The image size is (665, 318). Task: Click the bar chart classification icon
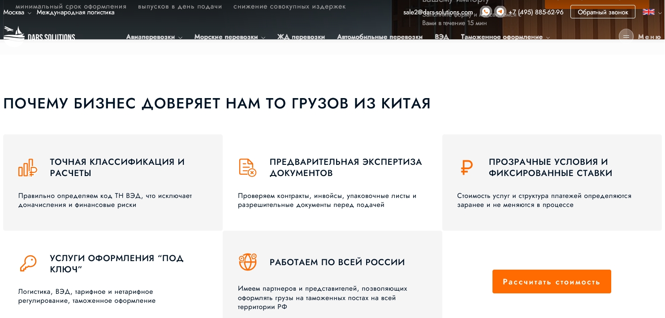pyautogui.click(x=27, y=168)
